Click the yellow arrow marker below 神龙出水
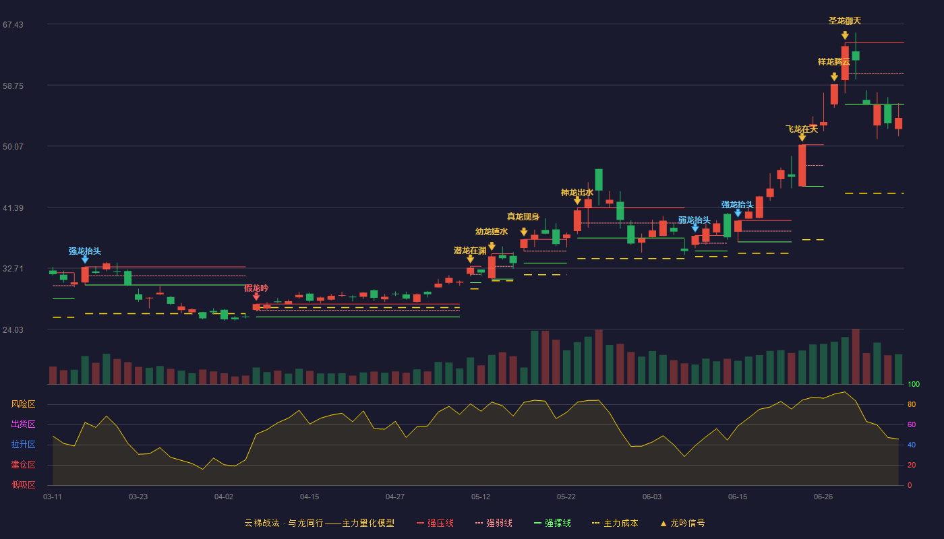944x539 pixels. (577, 201)
